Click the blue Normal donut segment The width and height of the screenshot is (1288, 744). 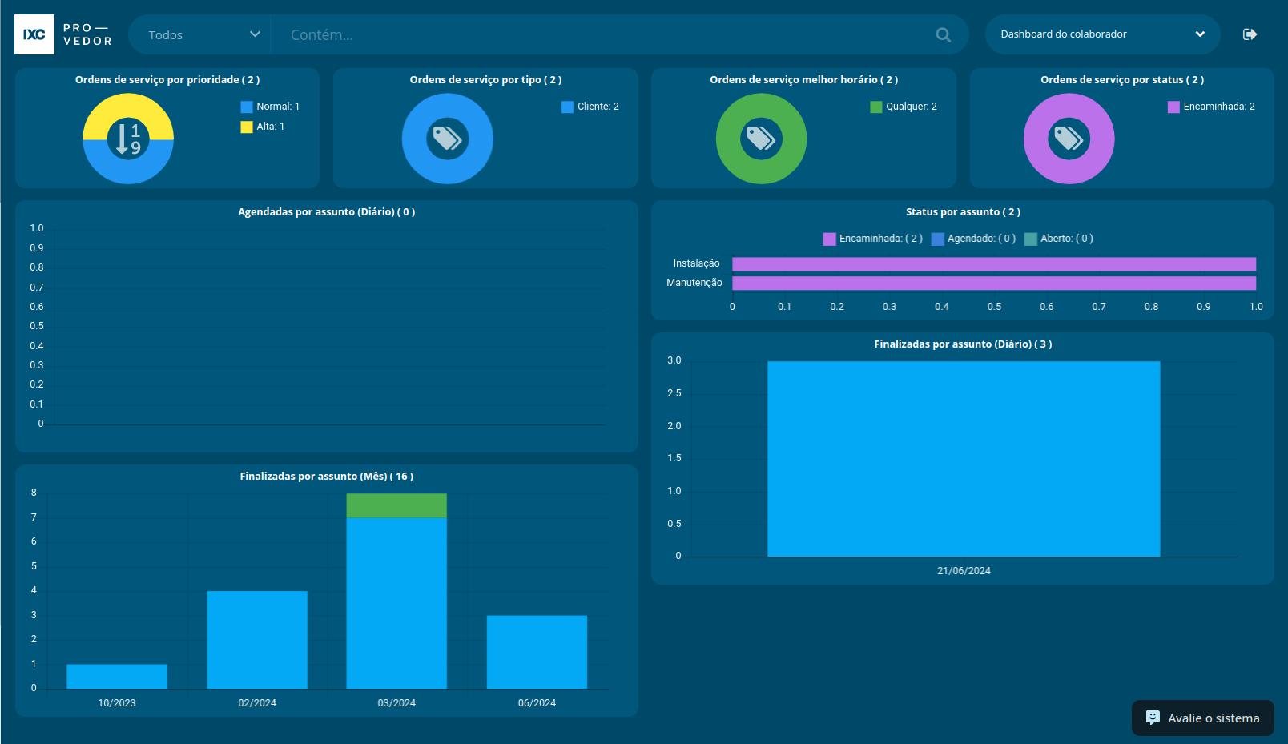tap(128, 172)
